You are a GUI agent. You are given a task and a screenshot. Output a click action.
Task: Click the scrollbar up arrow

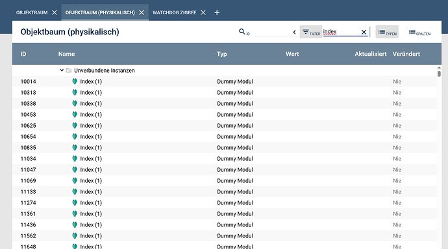[439, 68]
